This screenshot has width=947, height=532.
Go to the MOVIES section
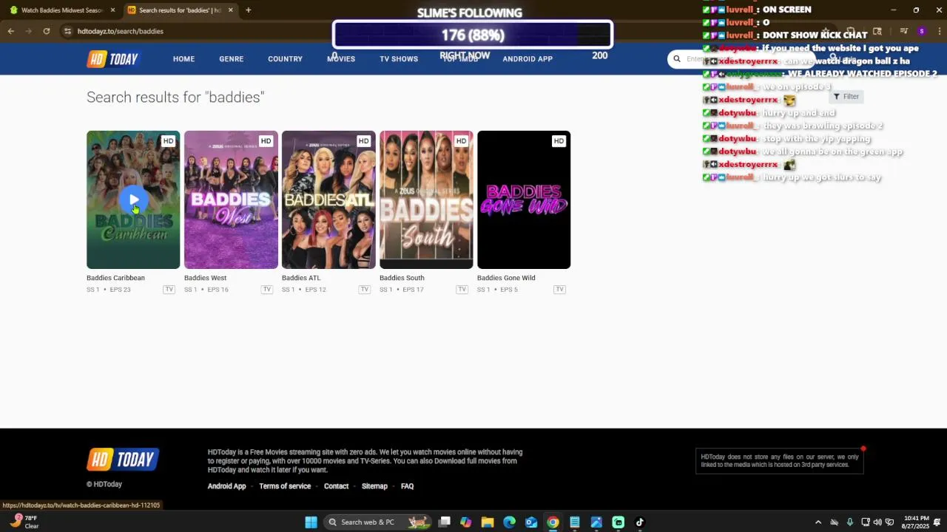(341, 59)
